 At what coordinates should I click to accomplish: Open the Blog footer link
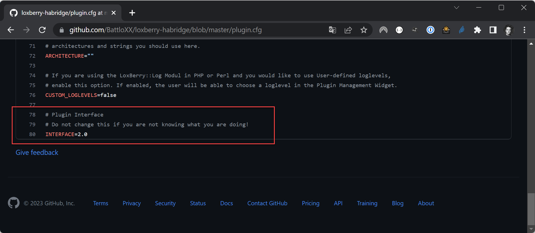pos(398,203)
